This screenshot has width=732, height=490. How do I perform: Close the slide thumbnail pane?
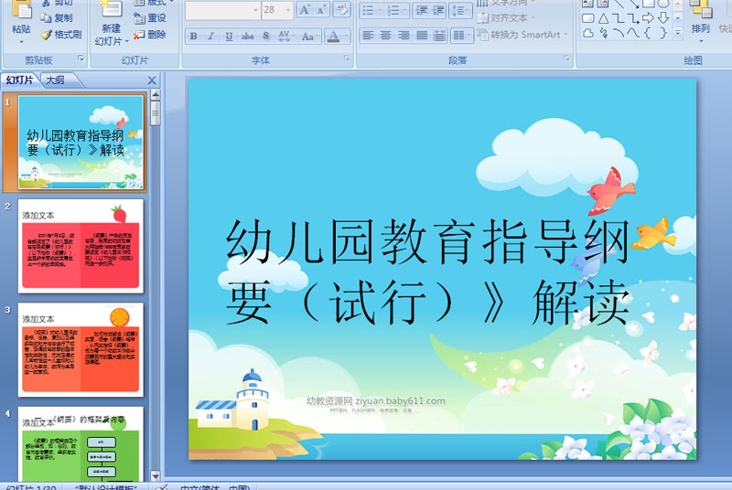152,80
